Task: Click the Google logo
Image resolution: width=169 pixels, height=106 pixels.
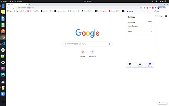Action: click(x=87, y=33)
